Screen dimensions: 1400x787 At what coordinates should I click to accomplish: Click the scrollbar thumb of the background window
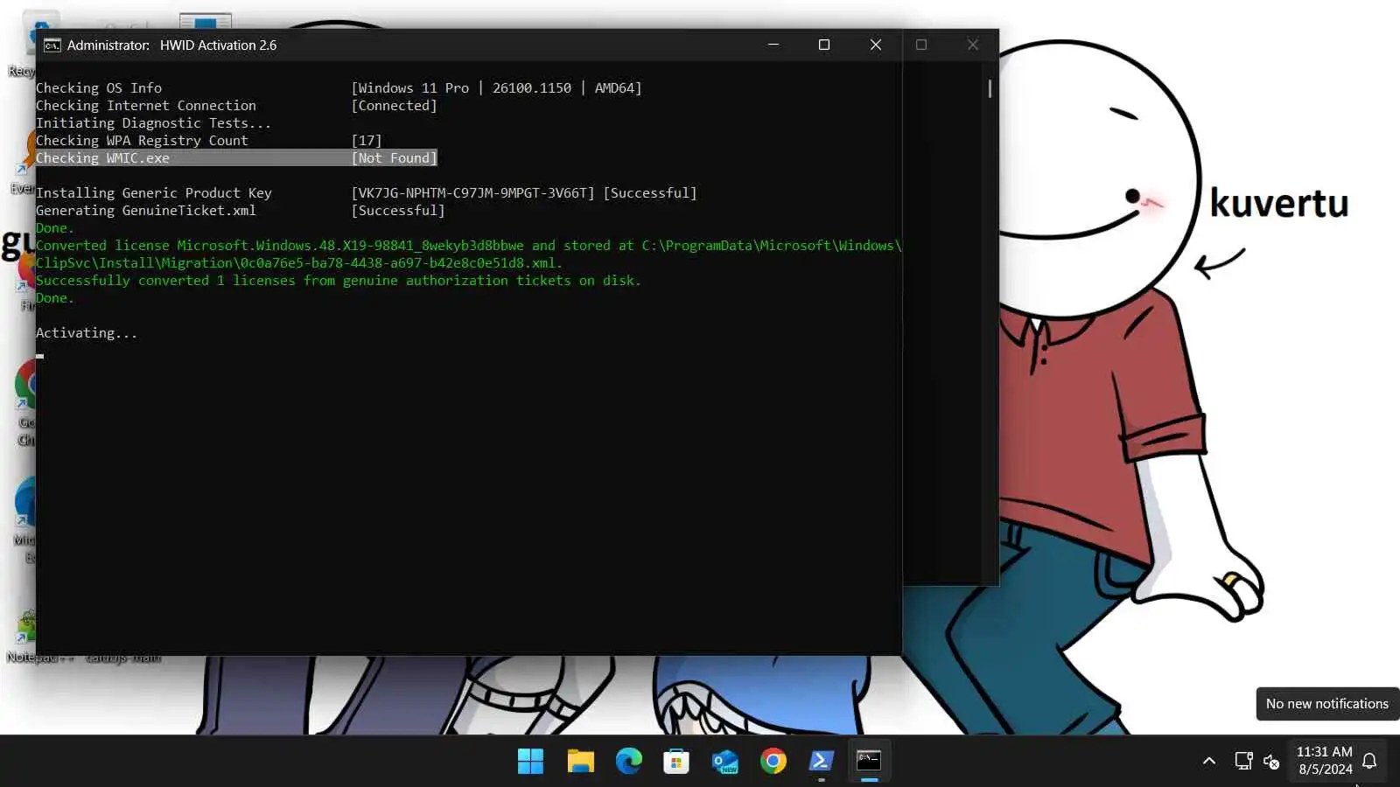[990, 88]
